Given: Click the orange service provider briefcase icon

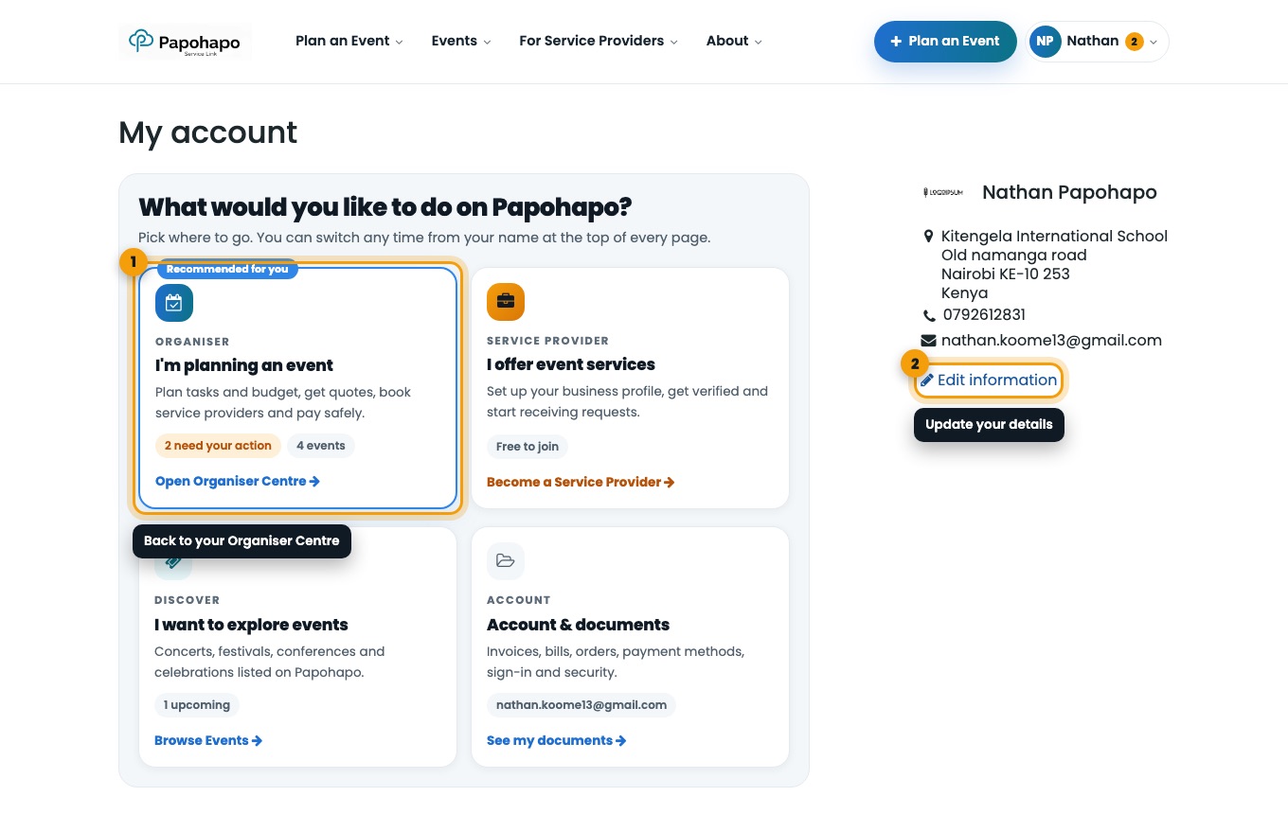Looking at the screenshot, I should coord(506,302).
